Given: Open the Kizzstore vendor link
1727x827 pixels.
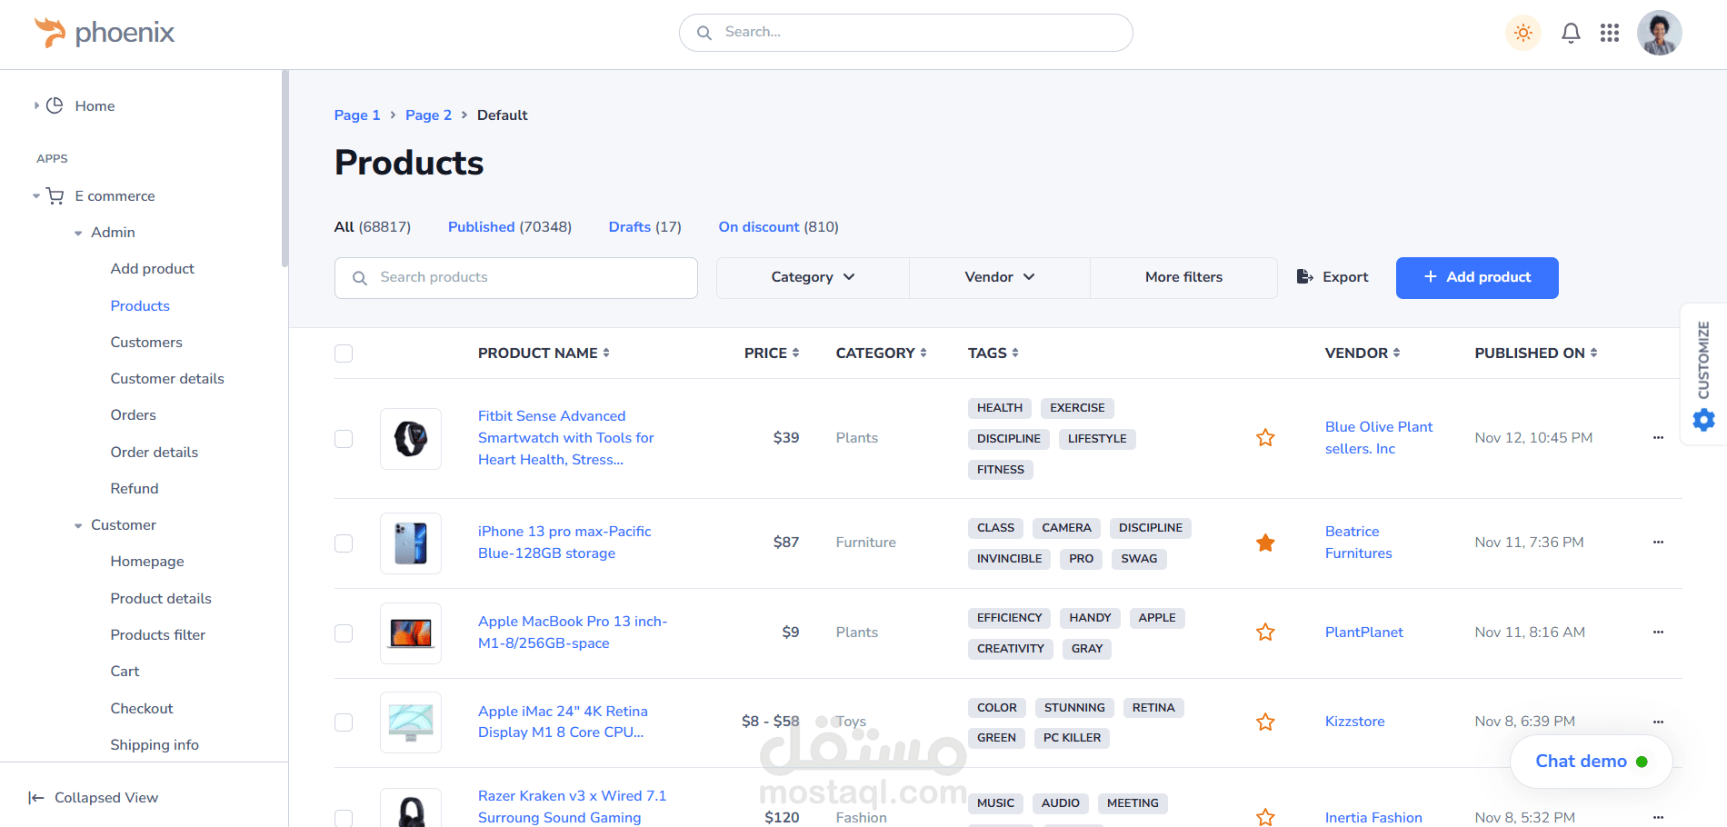Looking at the screenshot, I should (1354, 722).
